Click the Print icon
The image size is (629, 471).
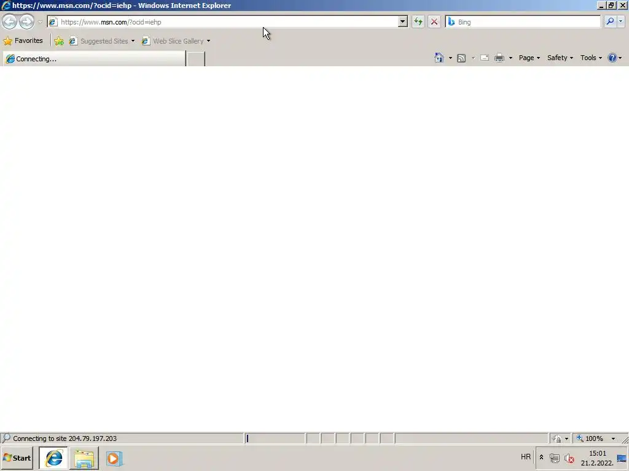point(499,58)
